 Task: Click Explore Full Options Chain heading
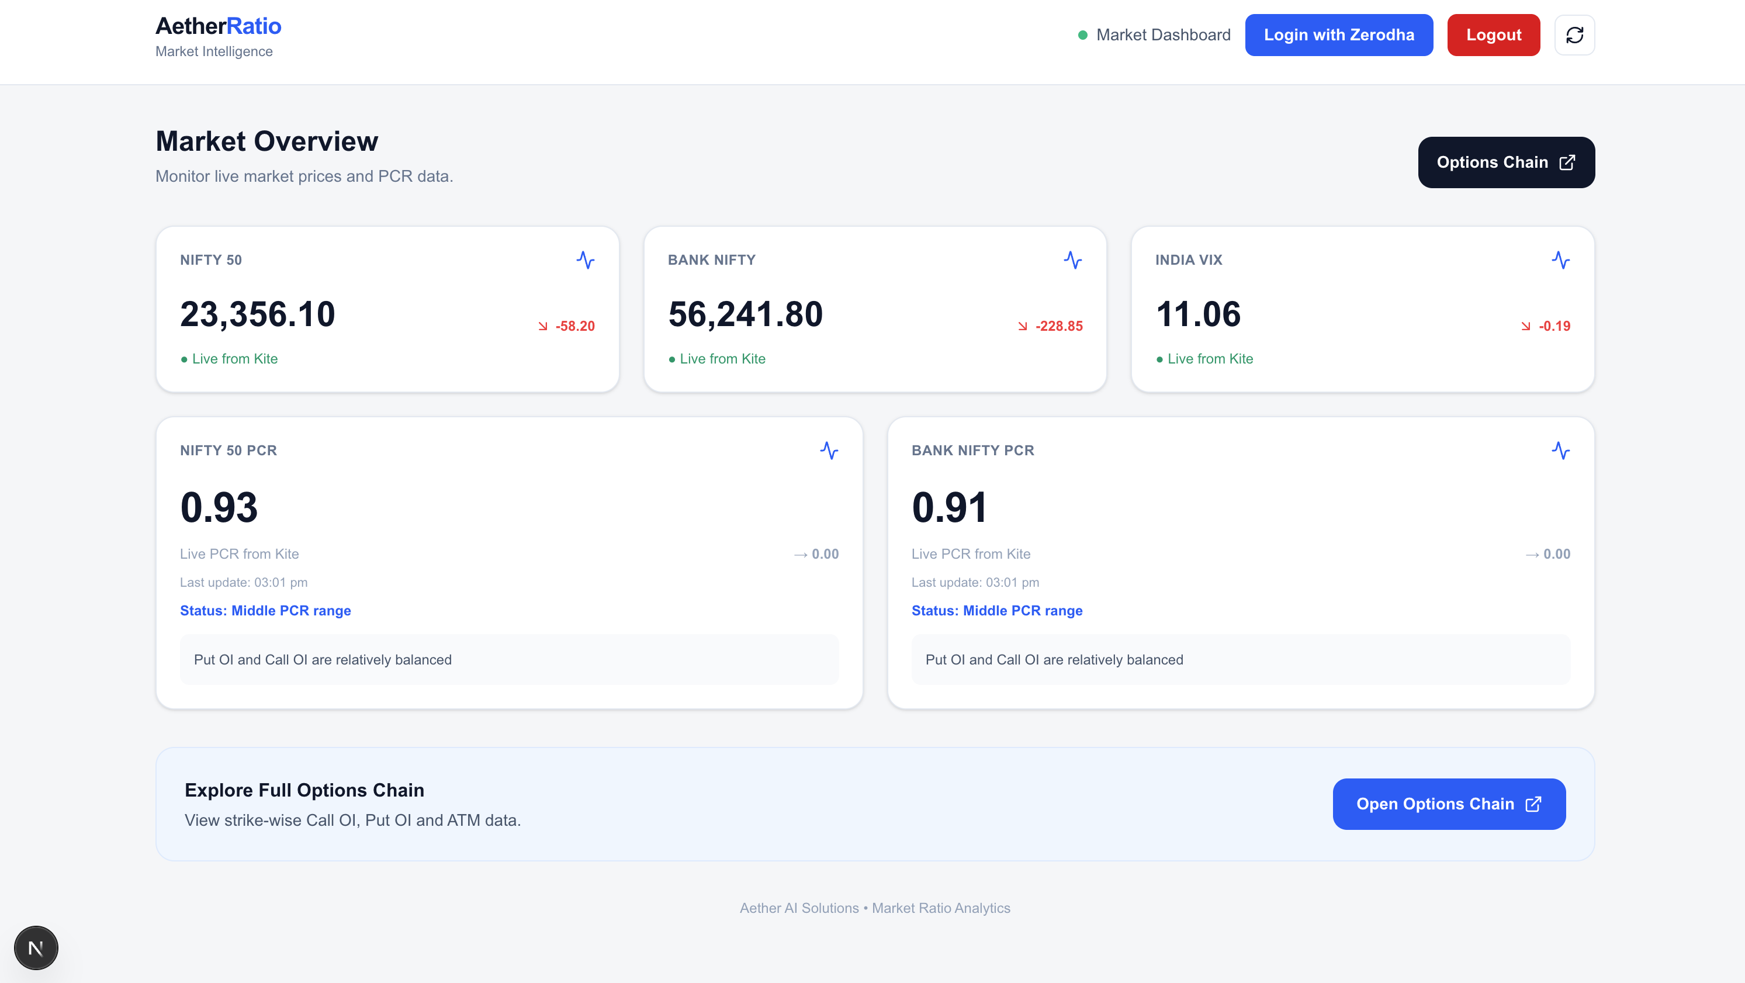coord(305,791)
